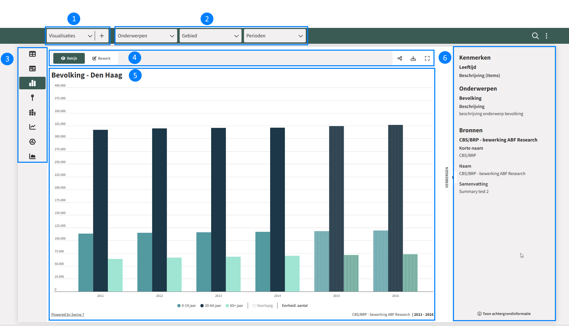Viewport: 569px width, 326px height.
Task: Open the Perioden dropdown
Action: (275, 36)
